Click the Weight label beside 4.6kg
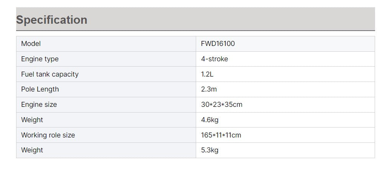Screen dimensions: 390x175 pos(32,120)
